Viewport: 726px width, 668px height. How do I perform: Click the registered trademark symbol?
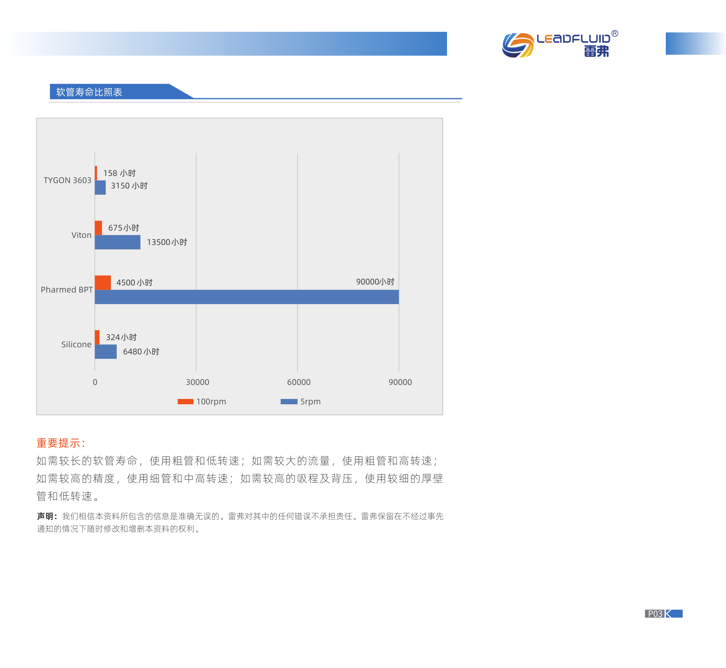[615, 34]
